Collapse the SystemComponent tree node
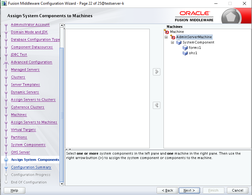 click(x=173, y=43)
